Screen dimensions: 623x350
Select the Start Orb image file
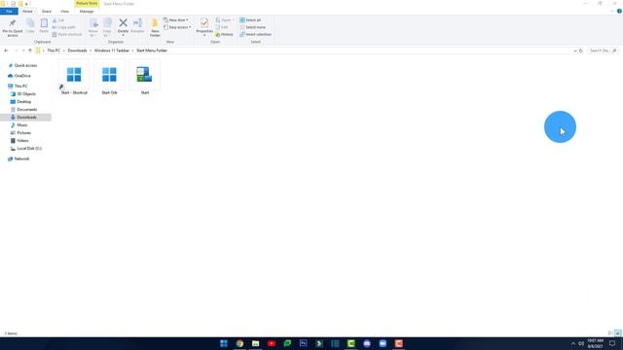[109, 78]
